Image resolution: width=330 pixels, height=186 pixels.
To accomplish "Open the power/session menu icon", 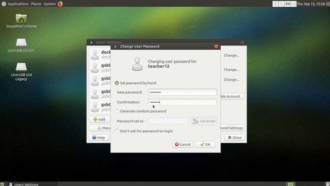I will point(328,4).
